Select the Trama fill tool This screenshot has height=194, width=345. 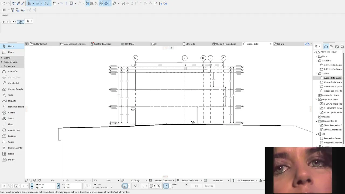tap(12, 119)
